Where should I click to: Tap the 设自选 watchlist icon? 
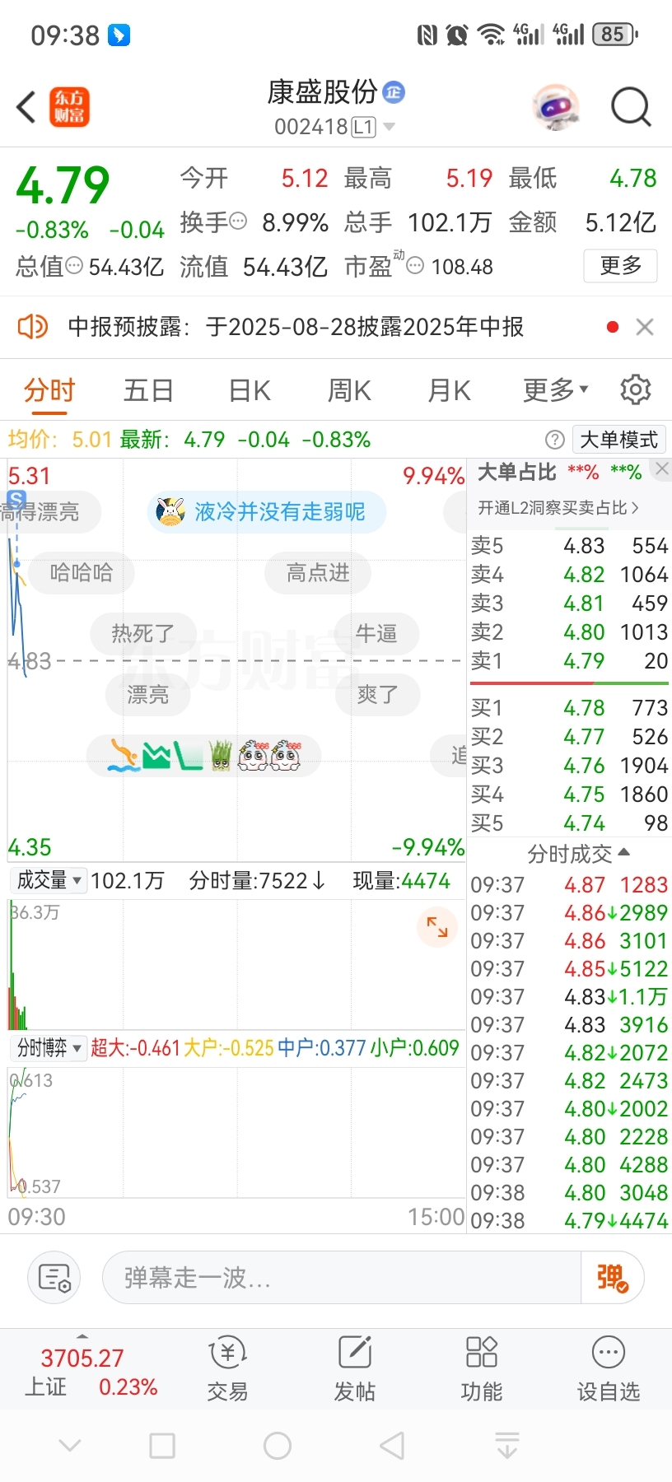pyautogui.click(x=609, y=1369)
